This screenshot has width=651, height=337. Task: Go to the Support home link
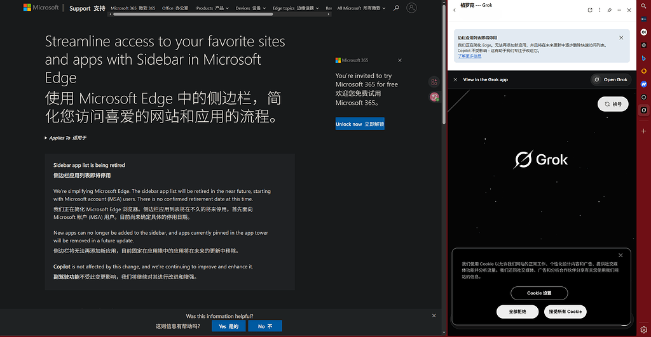coord(87,8)
